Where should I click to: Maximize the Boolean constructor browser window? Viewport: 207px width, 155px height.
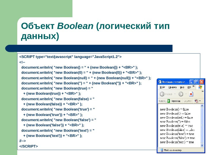(x=197, y=82)
